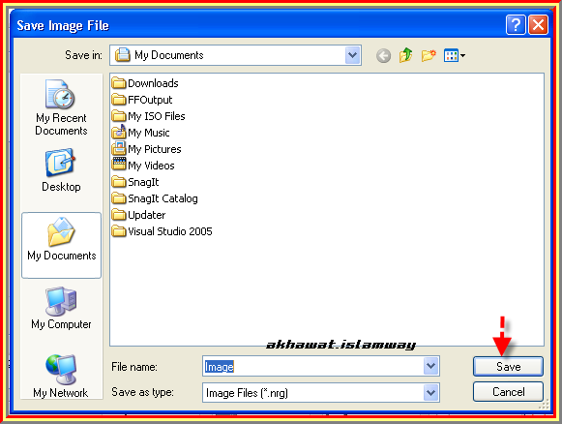The width and height of the screenshot is (562, 424).
Task: Click the File name text field
Action: 312,366
